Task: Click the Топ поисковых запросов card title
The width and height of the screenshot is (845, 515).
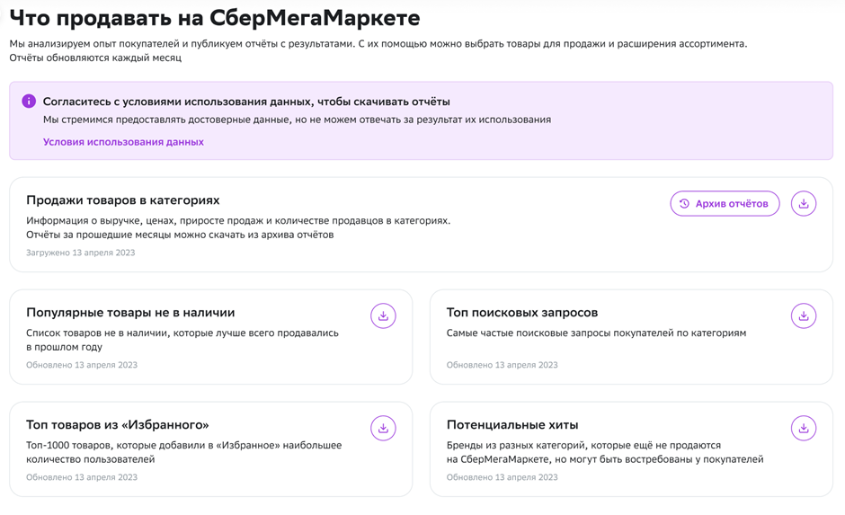Action: (522, 313)
